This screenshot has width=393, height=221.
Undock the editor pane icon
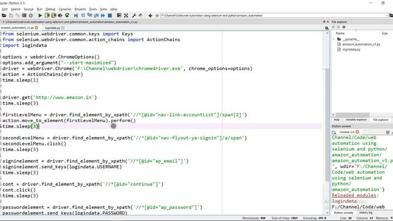pyautogui.click(x=324, y=22)
